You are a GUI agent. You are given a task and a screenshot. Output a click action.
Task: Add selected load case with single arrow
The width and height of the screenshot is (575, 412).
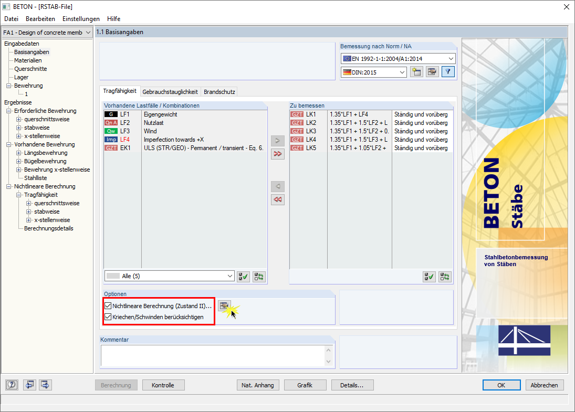coord(278,141)
